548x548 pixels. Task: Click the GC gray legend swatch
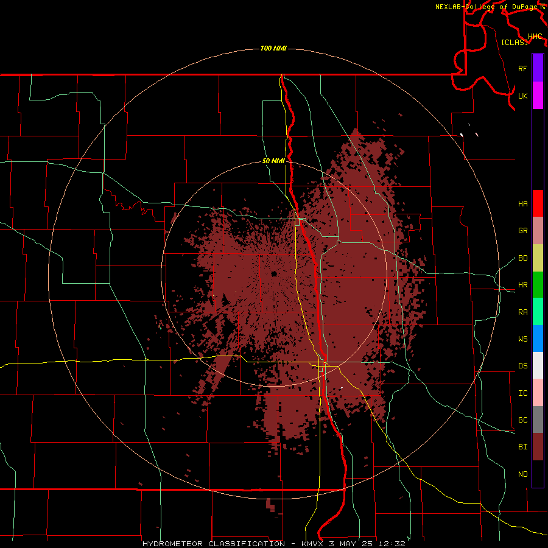pyautogui.click(x=538, y=420)
